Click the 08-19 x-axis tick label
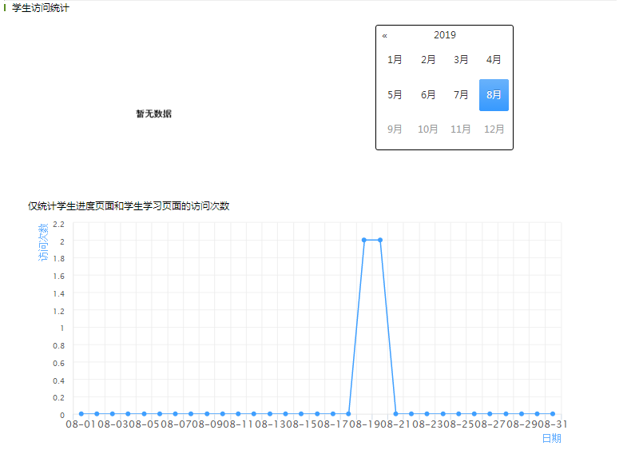 coord(364,424)
